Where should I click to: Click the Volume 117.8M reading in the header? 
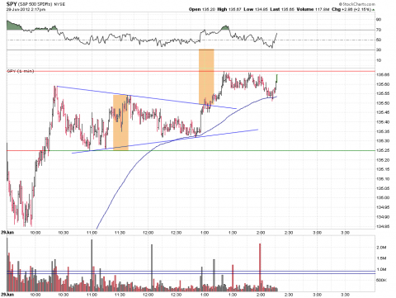pos(313,9)
